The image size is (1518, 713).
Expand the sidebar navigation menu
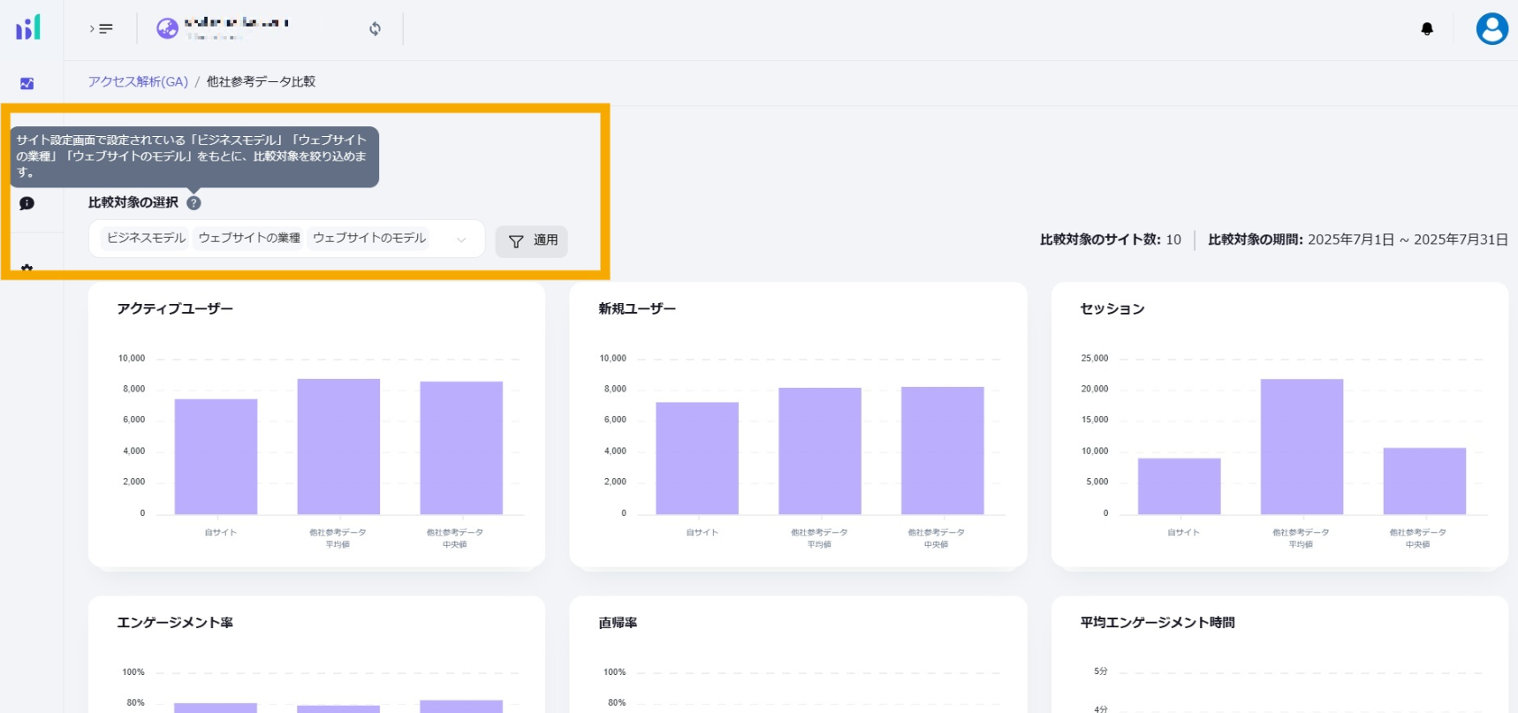(102, 29)
